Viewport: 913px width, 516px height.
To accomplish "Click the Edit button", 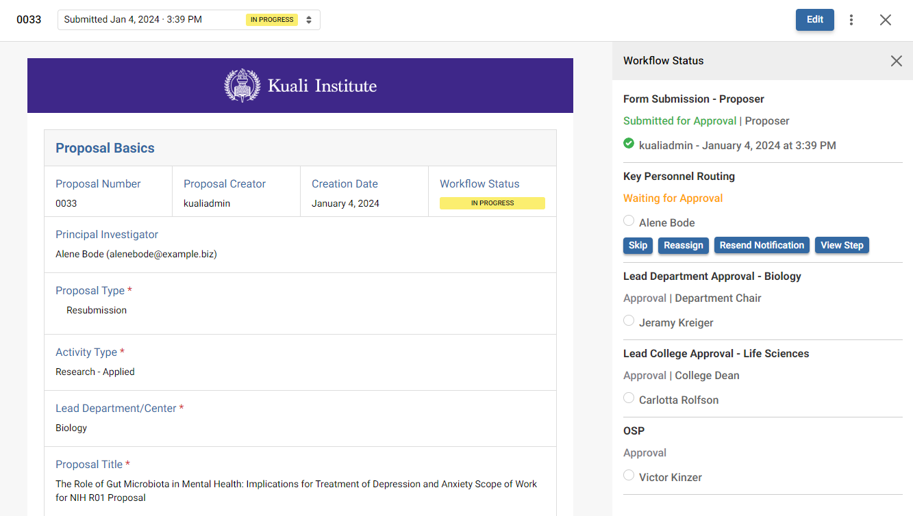I will pos(815,20).
